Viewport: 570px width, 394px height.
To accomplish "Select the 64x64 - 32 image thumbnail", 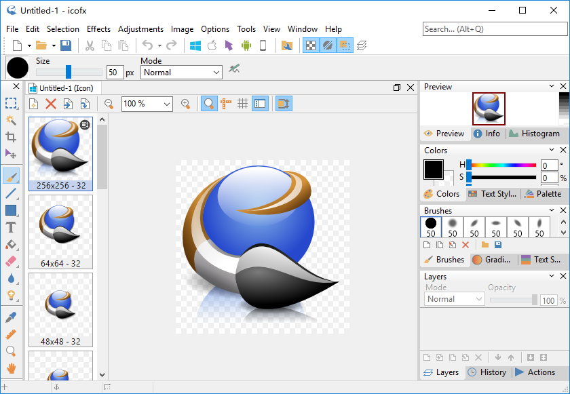I will pos(60,232).
